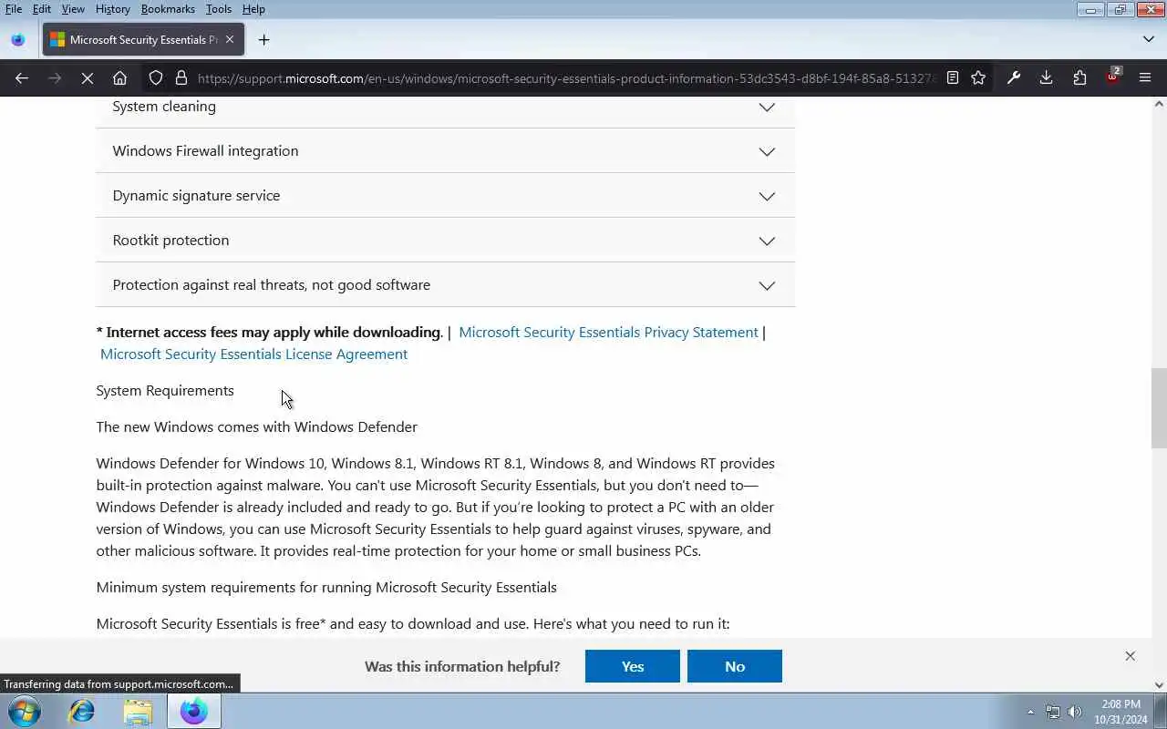Image resolution: width=1167 pixels, height=729 pixels.
Task: Open the Extensions puzzle-piece menu
Action: coord(1079,78)
